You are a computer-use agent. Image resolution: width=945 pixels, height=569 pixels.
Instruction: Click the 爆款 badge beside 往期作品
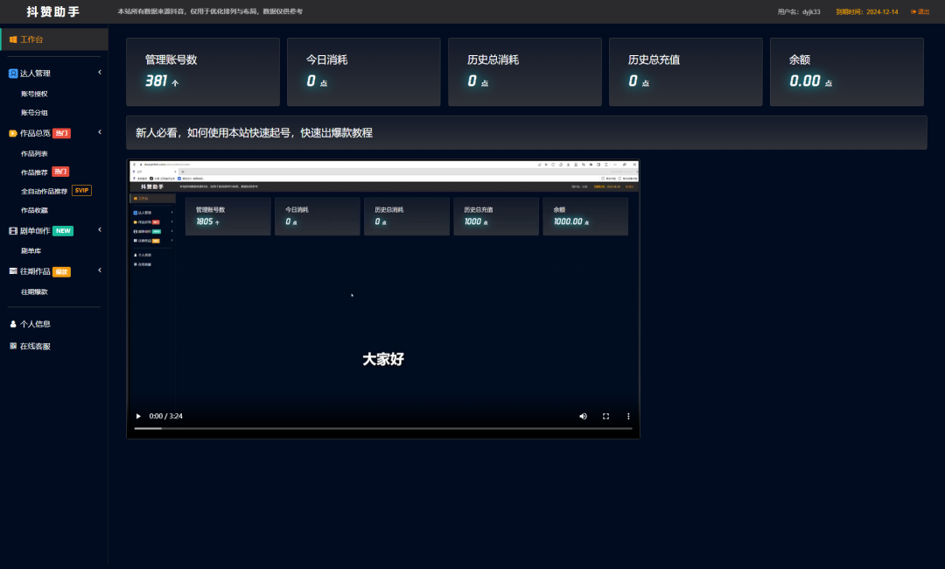click(x=61, y=272)
